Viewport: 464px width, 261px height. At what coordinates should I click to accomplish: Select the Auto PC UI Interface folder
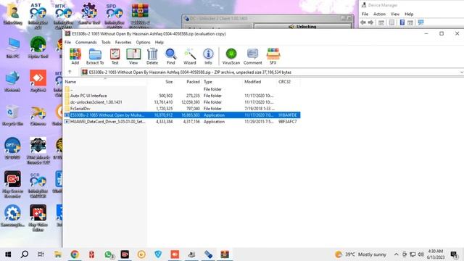point(182,96)
